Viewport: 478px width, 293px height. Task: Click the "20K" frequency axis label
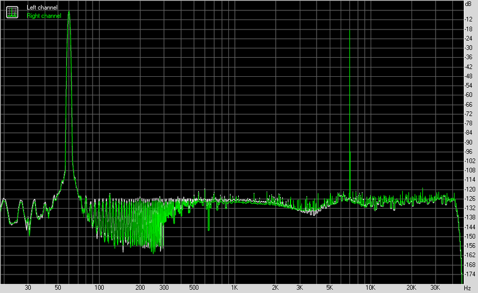click(412, 288)
